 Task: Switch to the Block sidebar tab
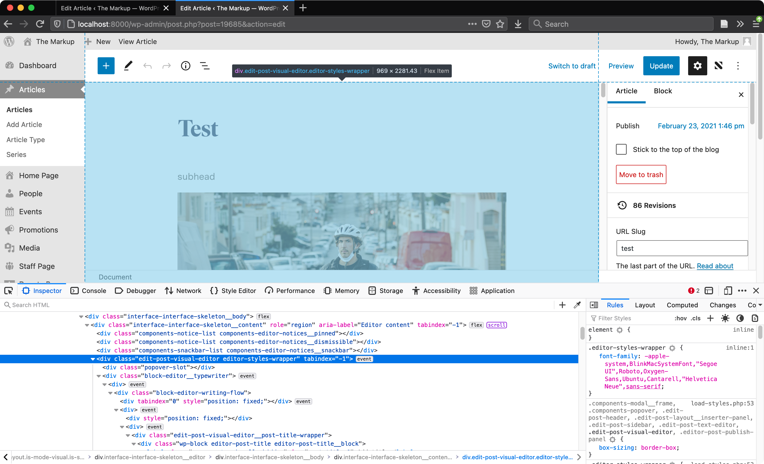pos(663,91)
